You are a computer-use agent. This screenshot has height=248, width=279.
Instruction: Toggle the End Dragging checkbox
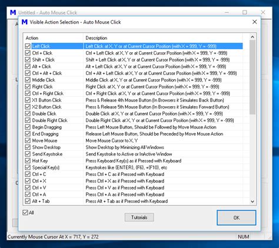click(28, 134)
